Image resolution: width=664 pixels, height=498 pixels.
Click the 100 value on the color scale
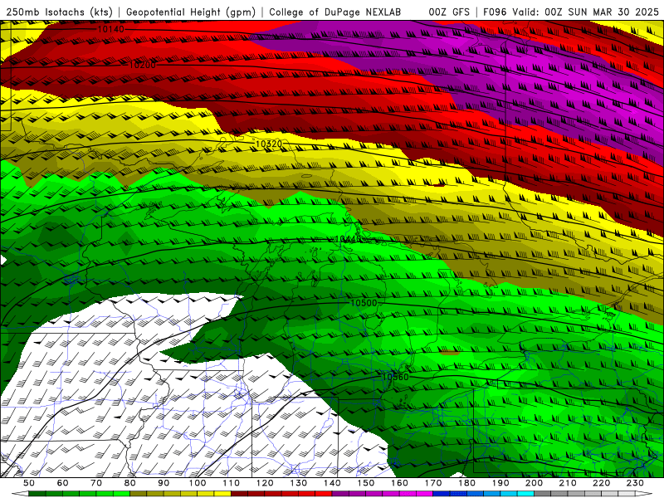[x=198, y=483]
